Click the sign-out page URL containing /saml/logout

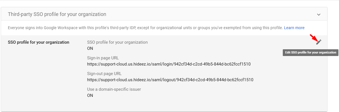(170, 80)
